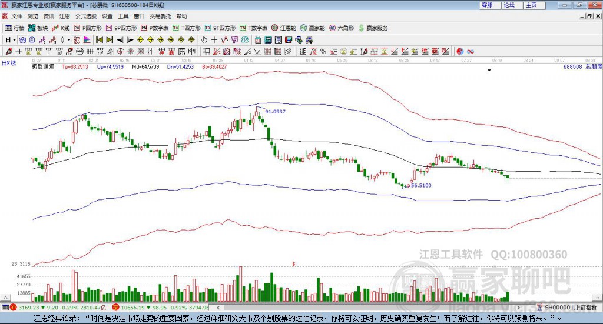Open the candlestick style dropdown arrow
The image size is (603, 324).
click(x=69, y=40)
